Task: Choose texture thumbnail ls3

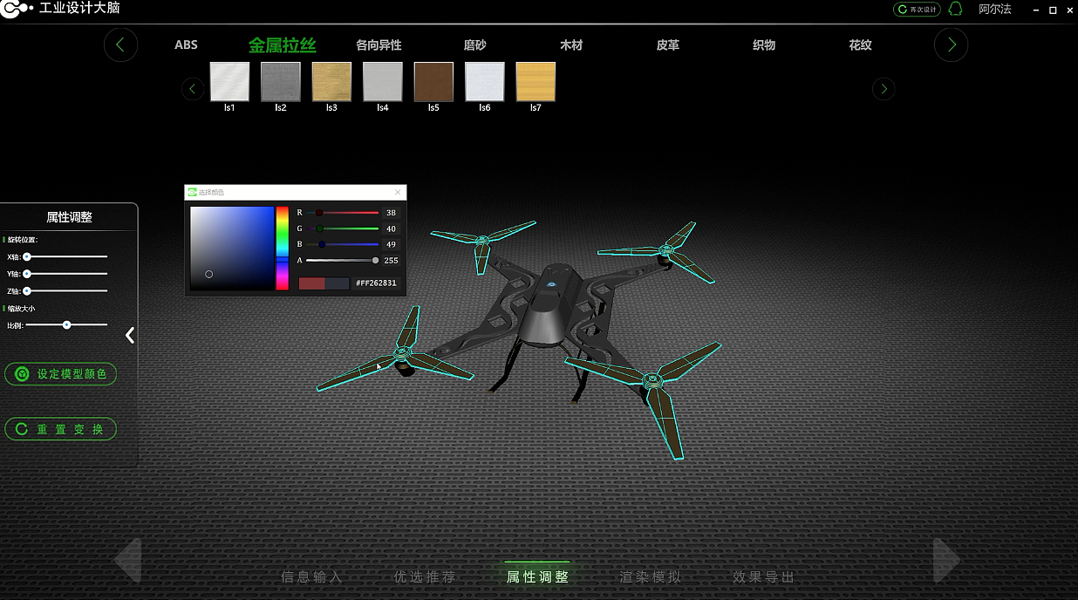Action: tap(331, 82)
